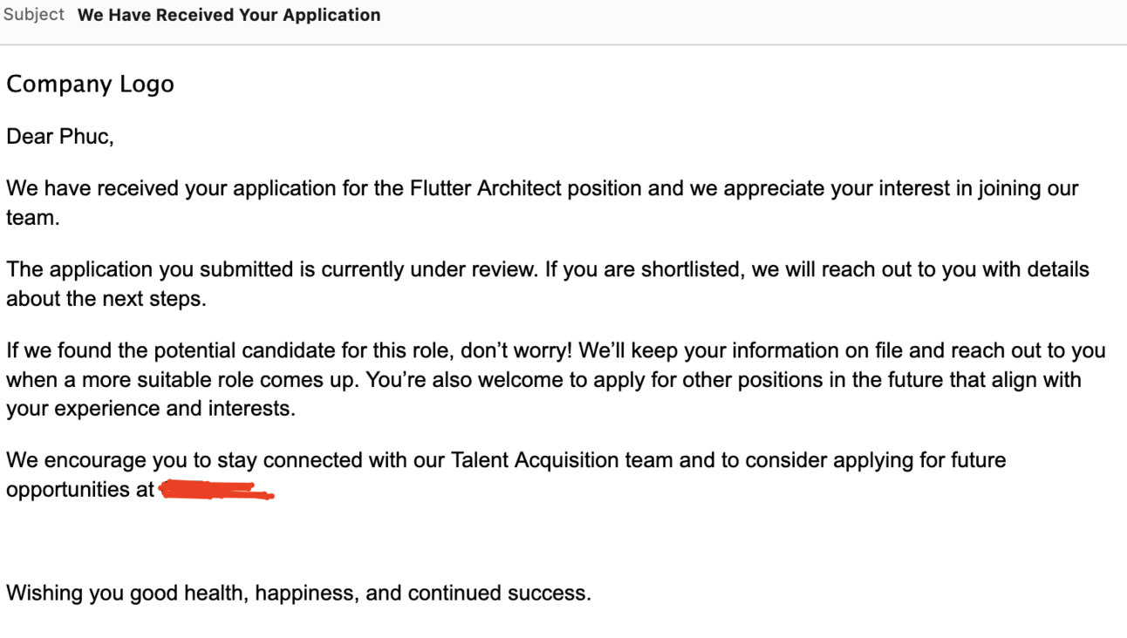Click the subject line text field
Viewport: 1127px width, 638px height.
tap(229, 15)
